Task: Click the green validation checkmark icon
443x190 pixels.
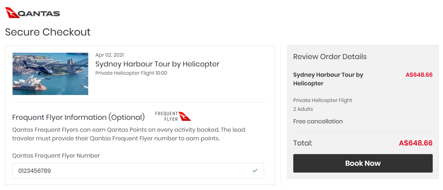Action: point(255,170)
